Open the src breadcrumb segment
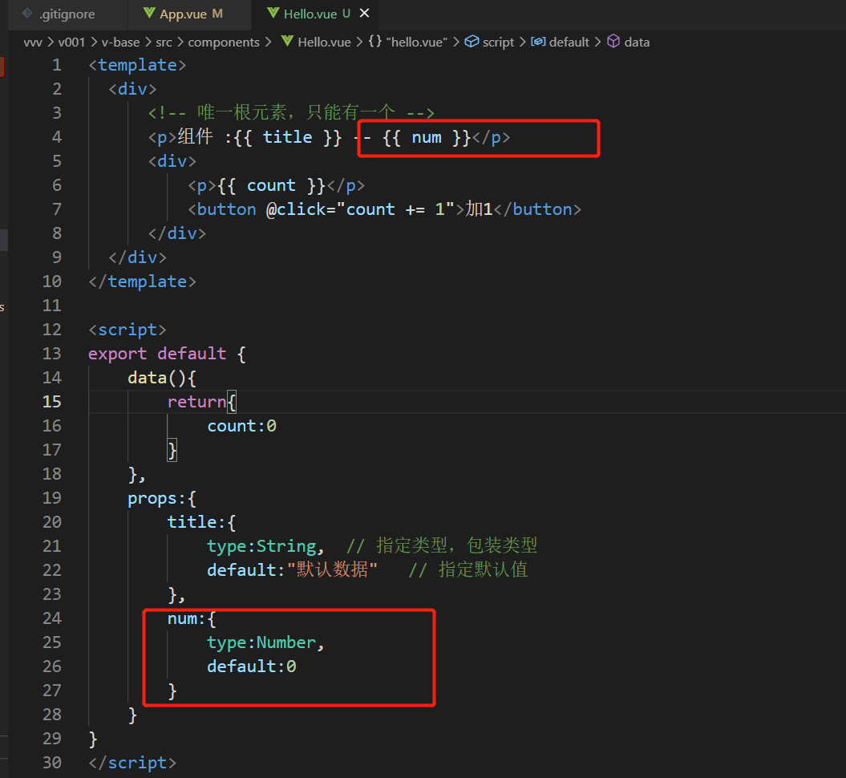Viewport: 846px width, 778px height. tap(164, 42)
